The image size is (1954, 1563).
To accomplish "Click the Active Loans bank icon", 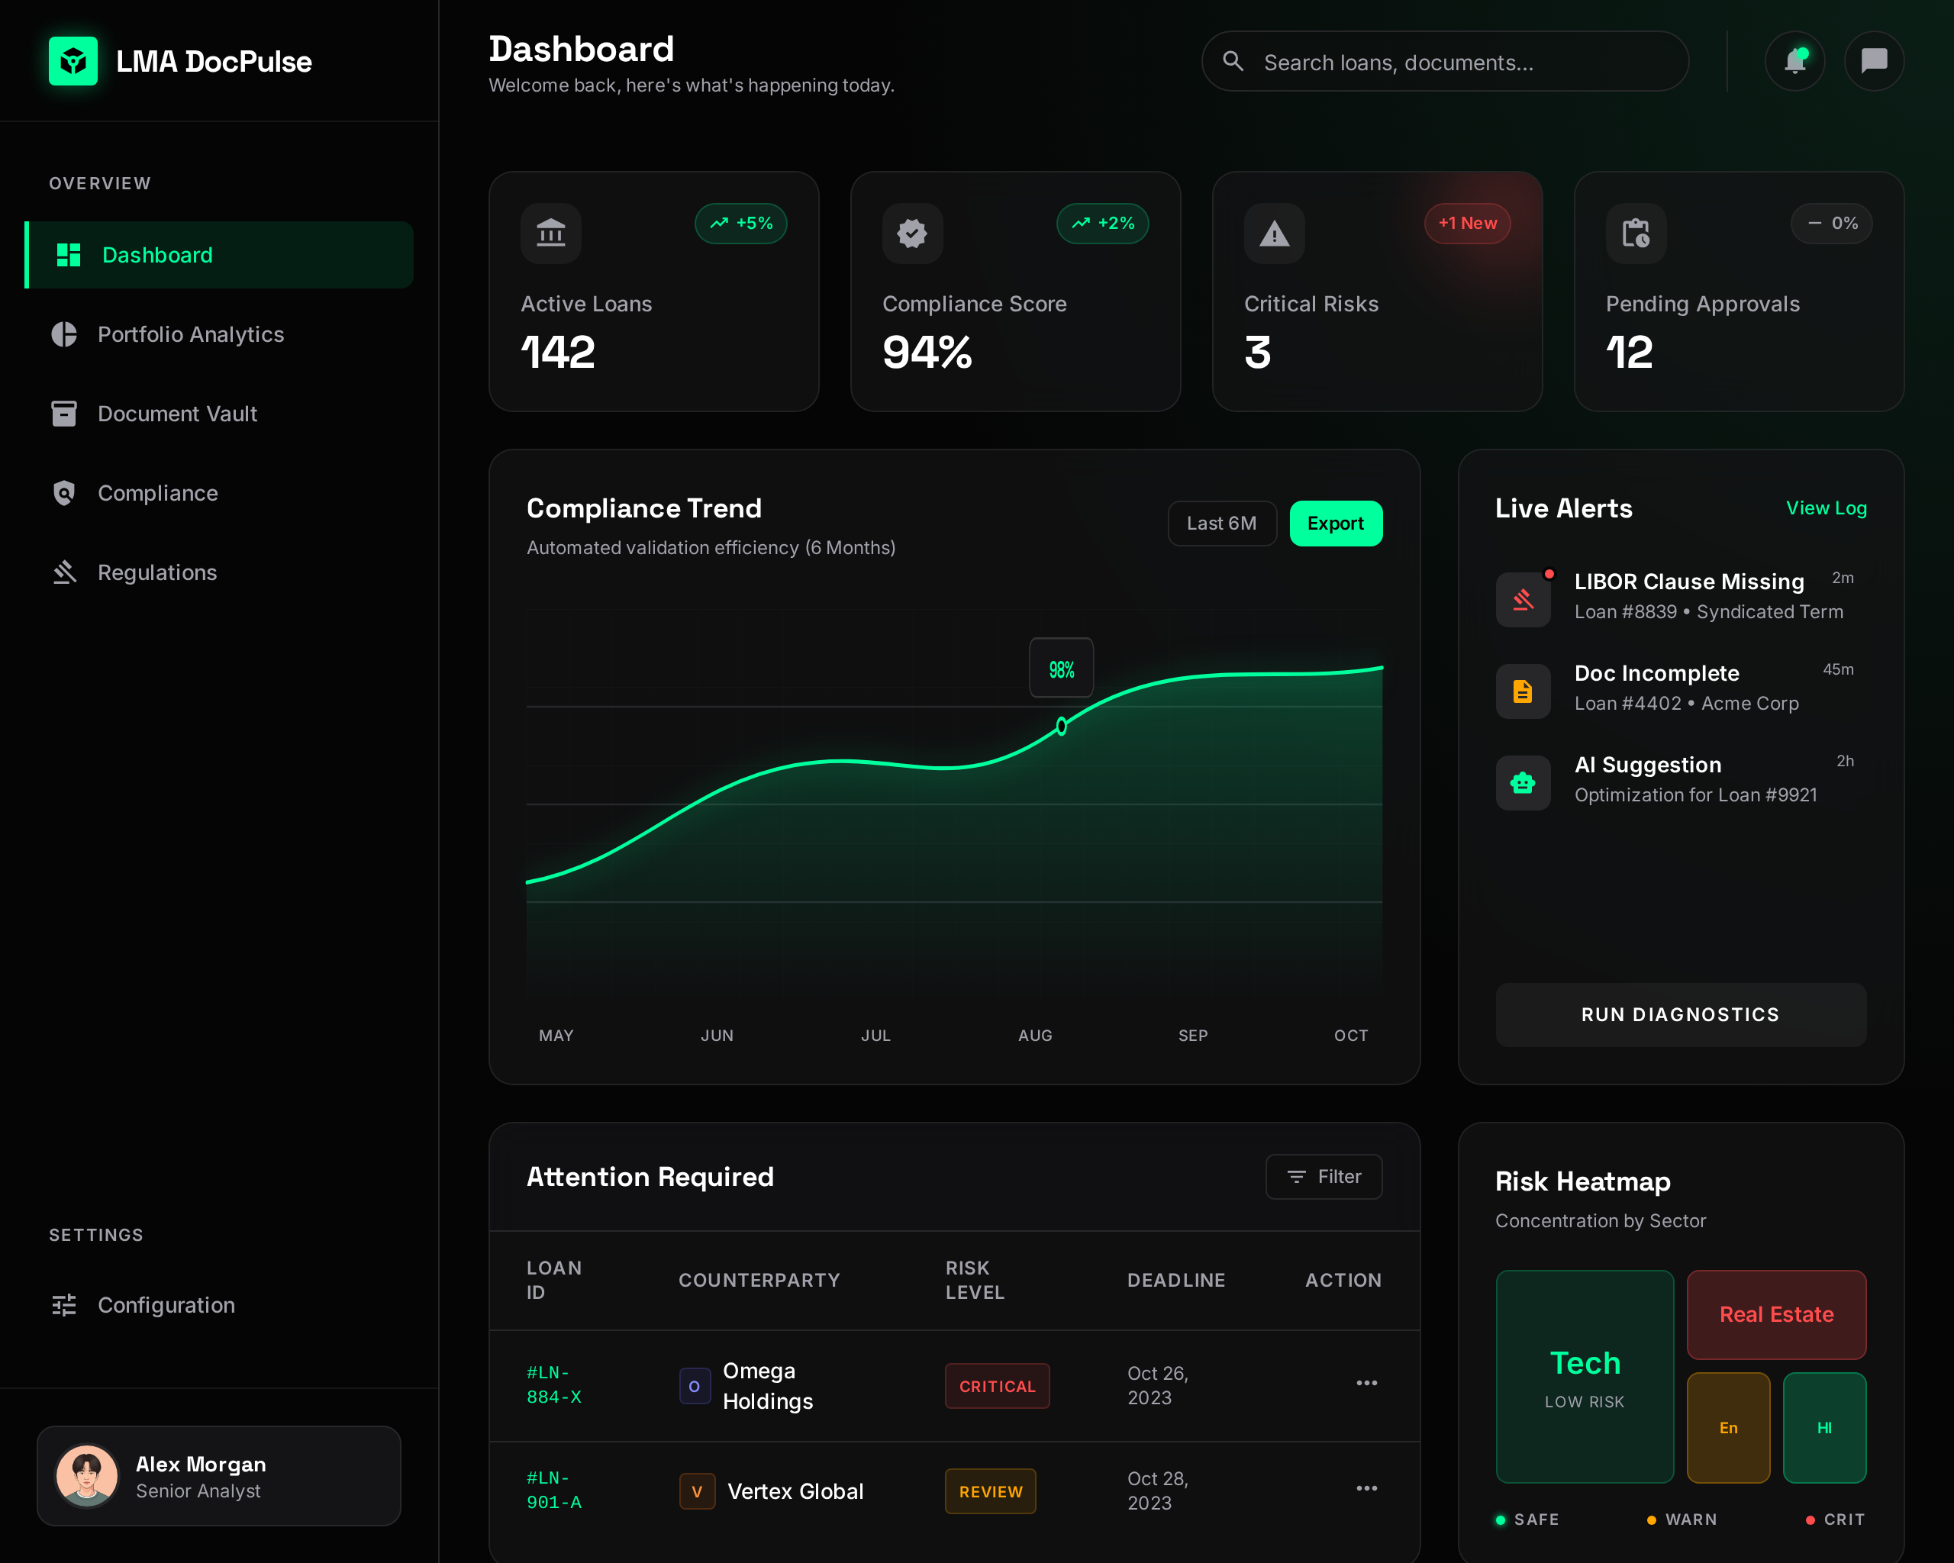I will pos(550,234).
